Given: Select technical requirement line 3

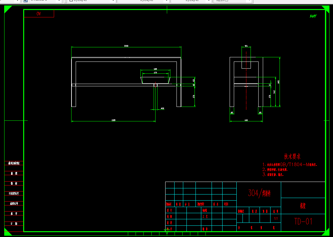Looking at the screenshot, I should tap(273, 175).
